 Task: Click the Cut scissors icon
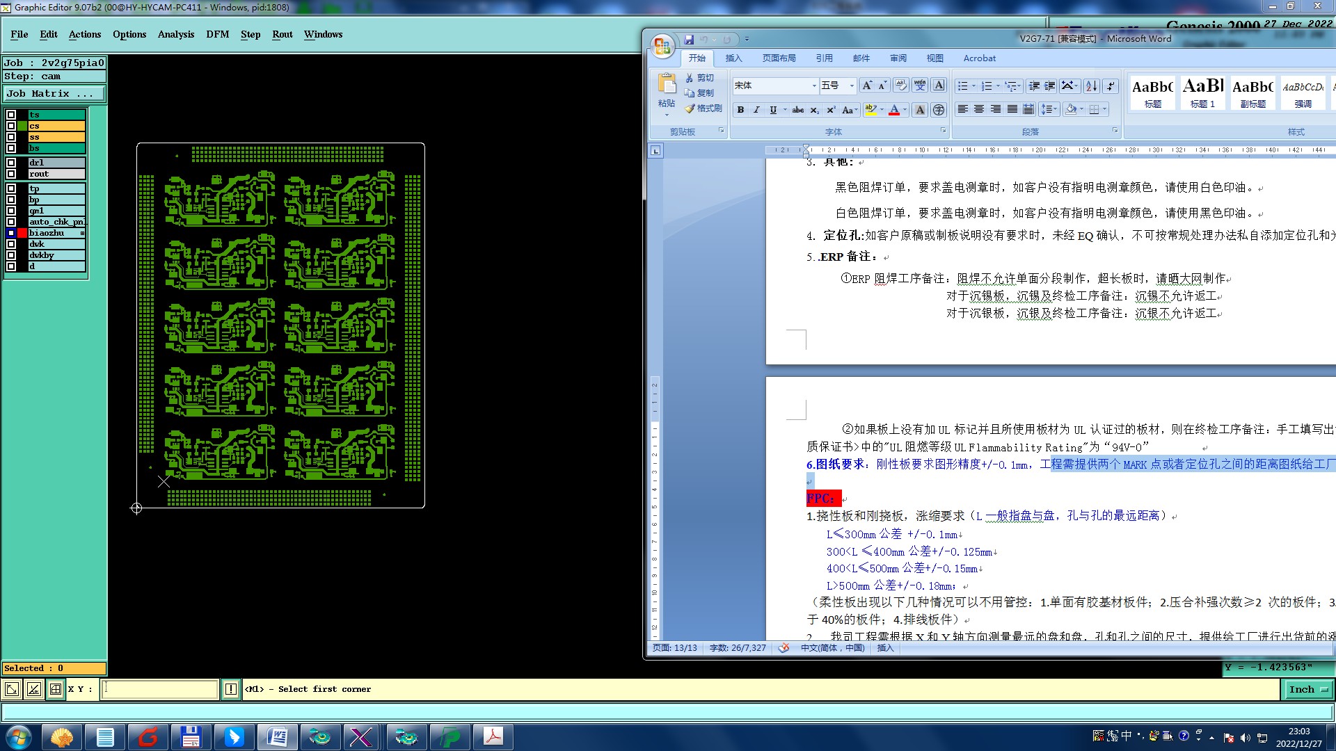690,78
